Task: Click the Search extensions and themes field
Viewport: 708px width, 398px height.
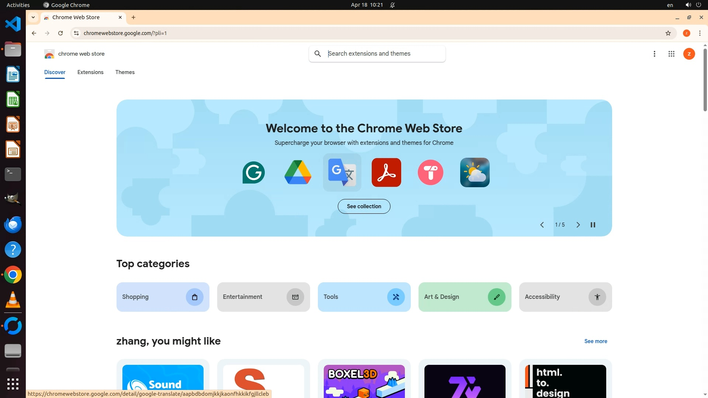Action: 383,54
